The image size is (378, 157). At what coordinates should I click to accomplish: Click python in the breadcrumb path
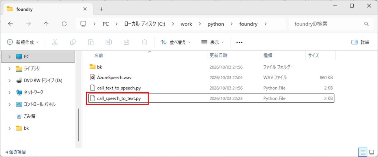(216, 24)
